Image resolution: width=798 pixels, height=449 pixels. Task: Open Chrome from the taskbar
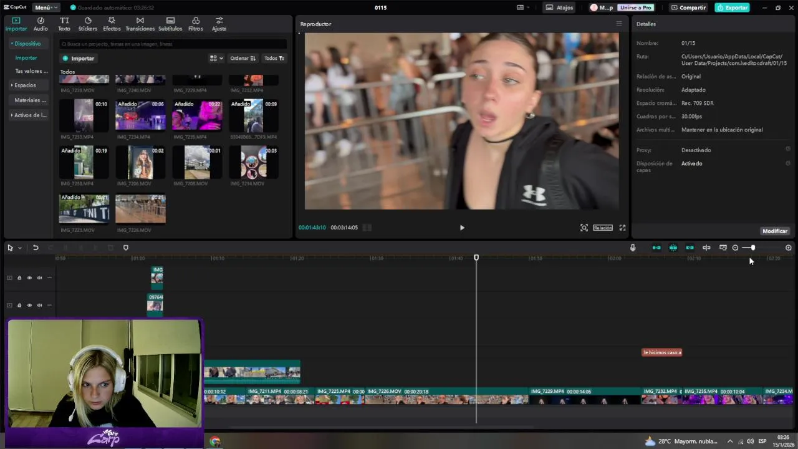pos(215,442)
